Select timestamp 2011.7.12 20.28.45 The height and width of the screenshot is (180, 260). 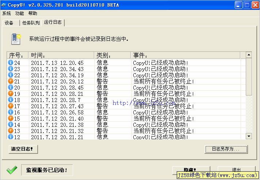click(x=57, y=88)
